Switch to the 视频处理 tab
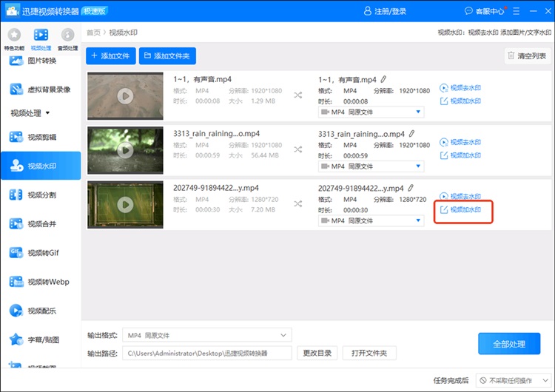The width and height of the screenshot is (555, 392). click(x=41, y=39)
